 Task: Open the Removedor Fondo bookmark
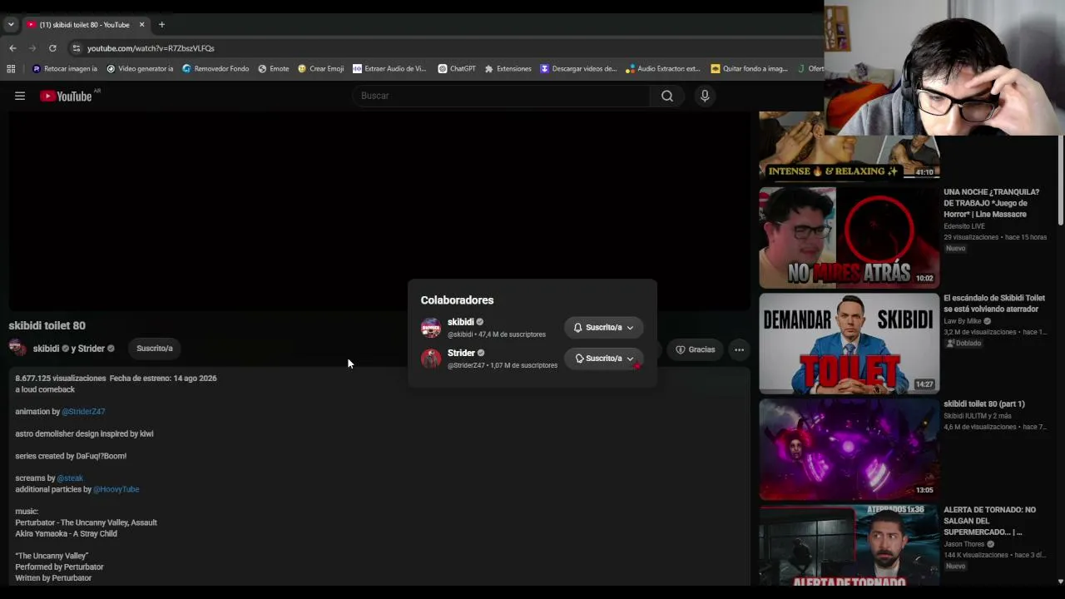pos(215,69)
